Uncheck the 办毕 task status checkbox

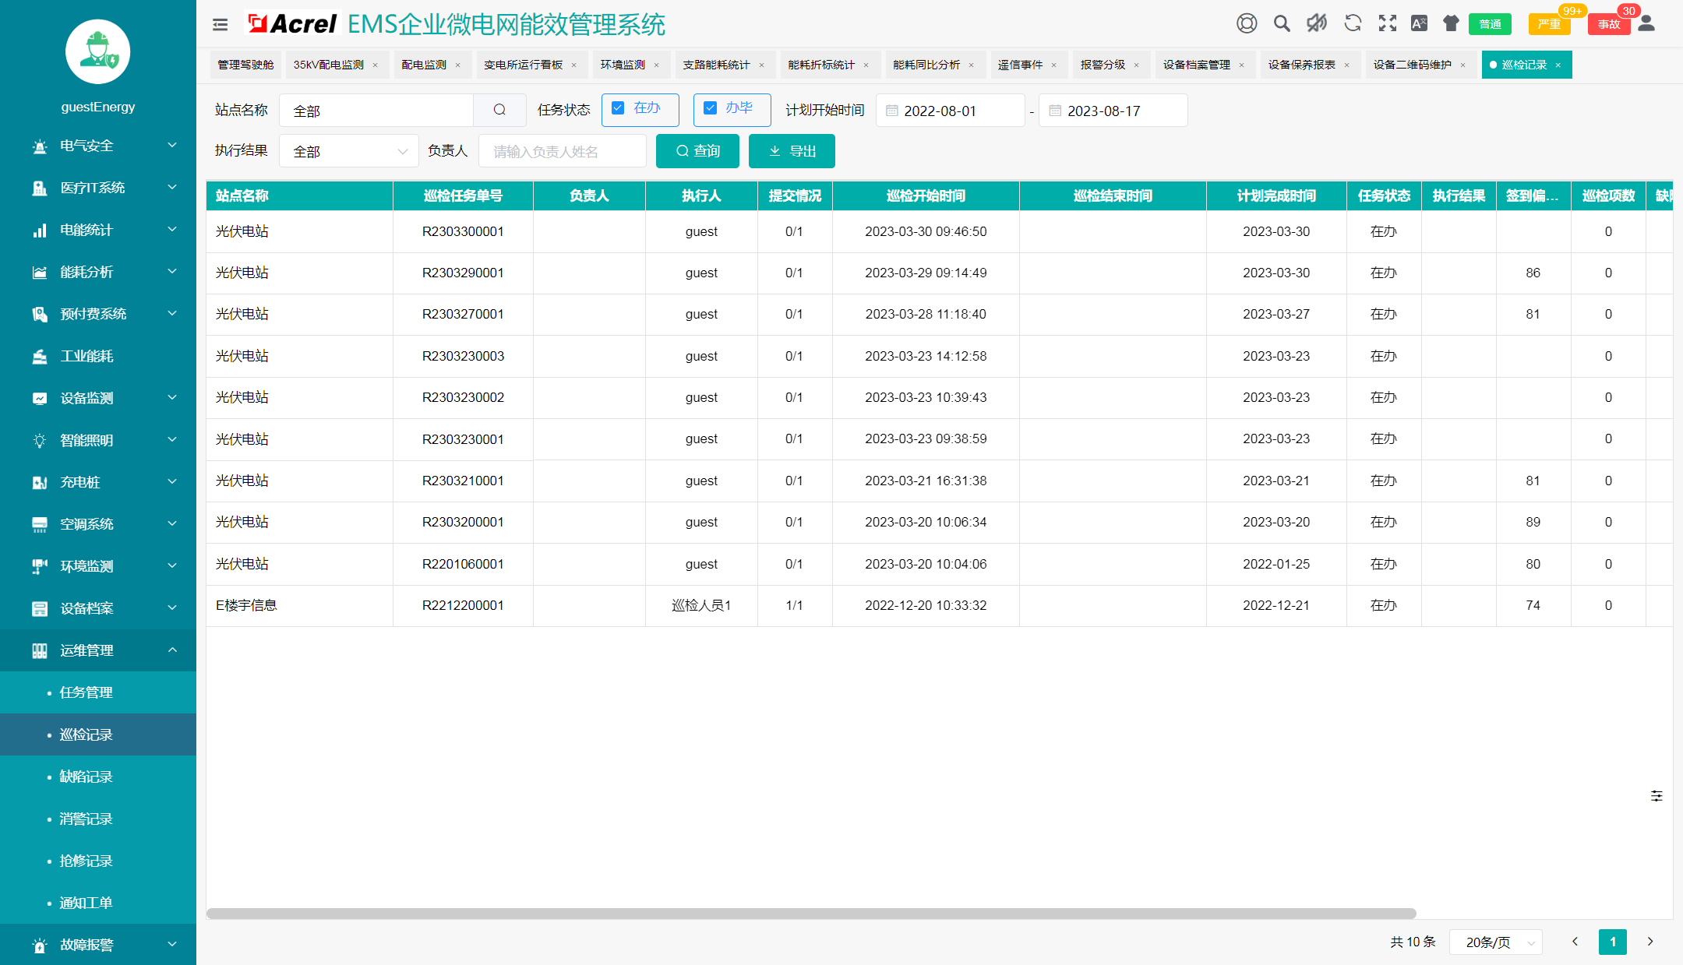tap(710, 108)
